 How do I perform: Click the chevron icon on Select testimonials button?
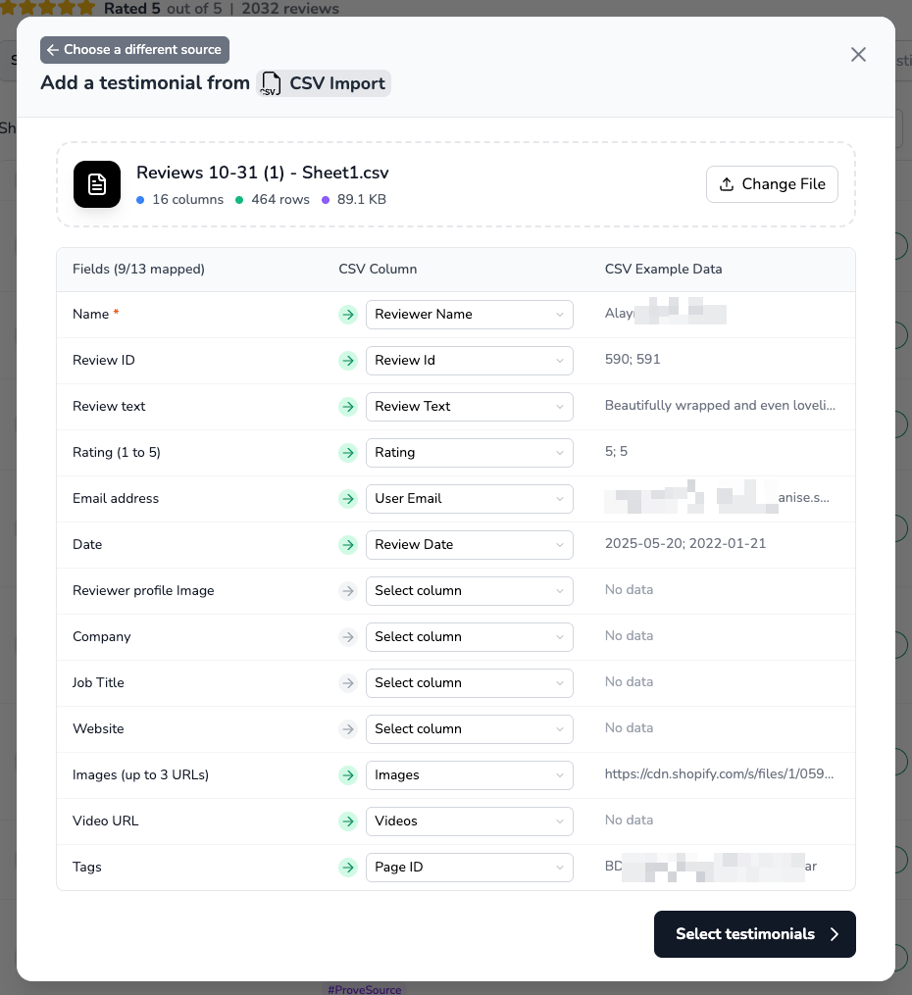point(835,934)
